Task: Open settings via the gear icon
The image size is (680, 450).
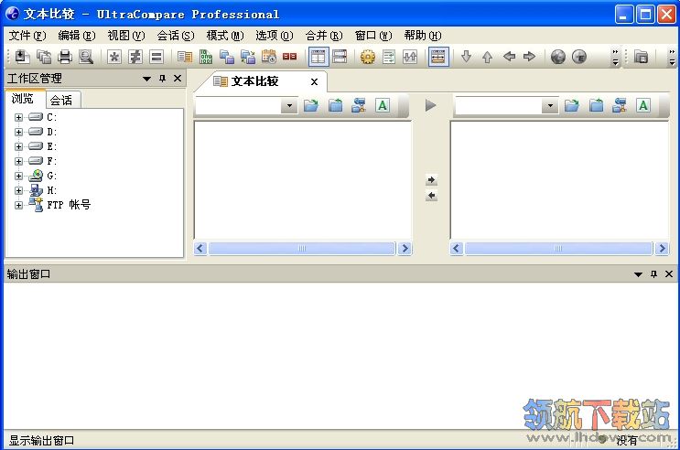Action: coord(368,57)
